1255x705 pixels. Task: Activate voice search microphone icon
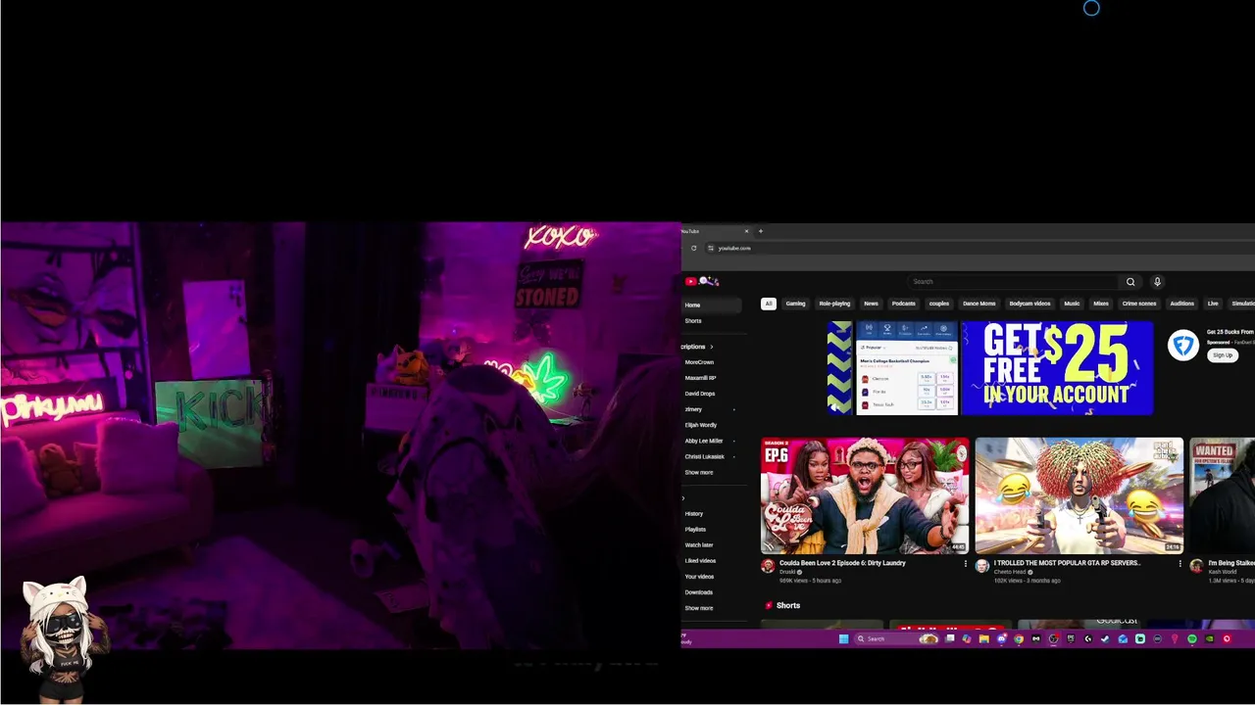click(1157, 282)
